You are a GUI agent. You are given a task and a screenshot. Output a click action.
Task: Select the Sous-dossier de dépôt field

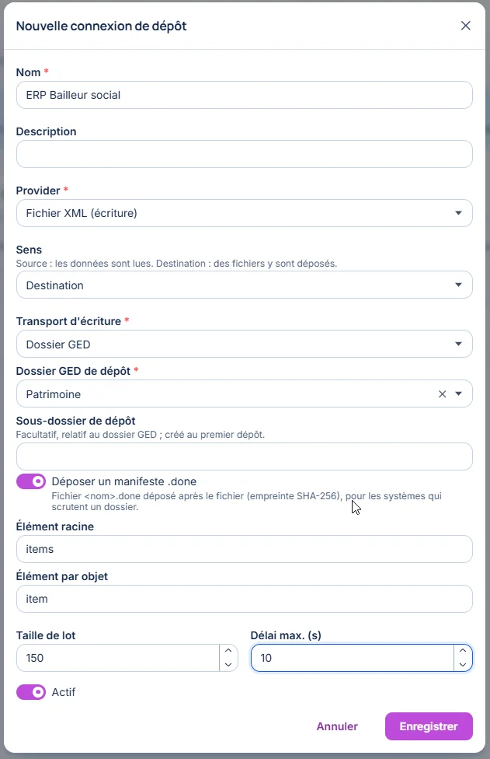(245, 456)
